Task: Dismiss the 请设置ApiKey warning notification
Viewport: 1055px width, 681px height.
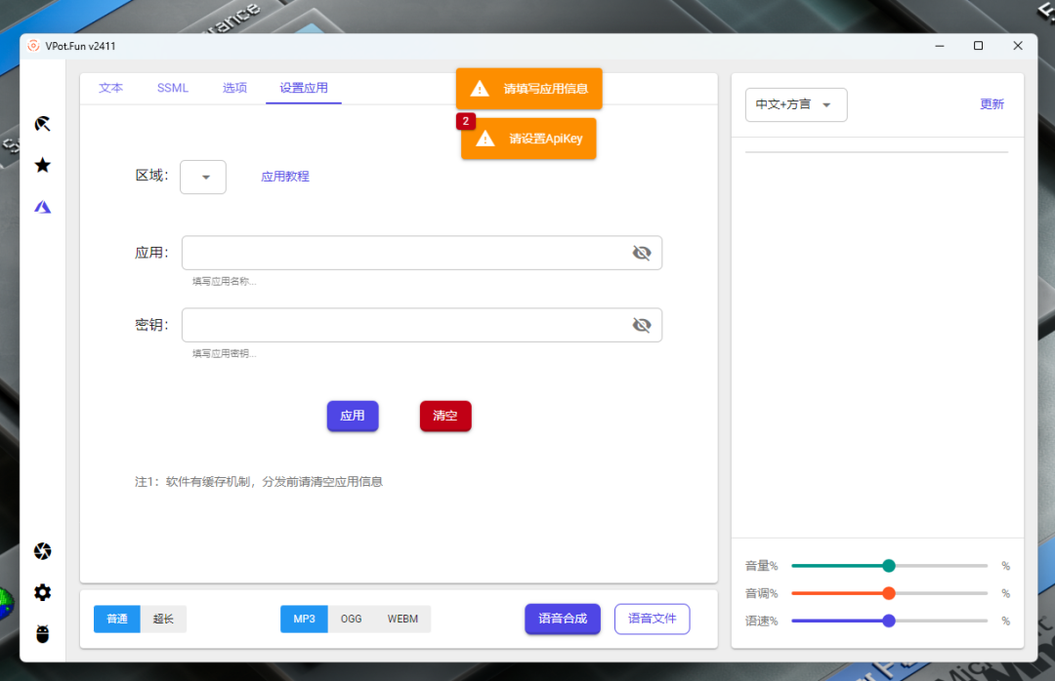Action: (x=528, y=140)
